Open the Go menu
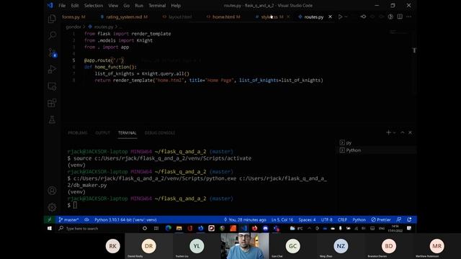Viewport: 461px width, 259px height. click(x=127, y=6)
